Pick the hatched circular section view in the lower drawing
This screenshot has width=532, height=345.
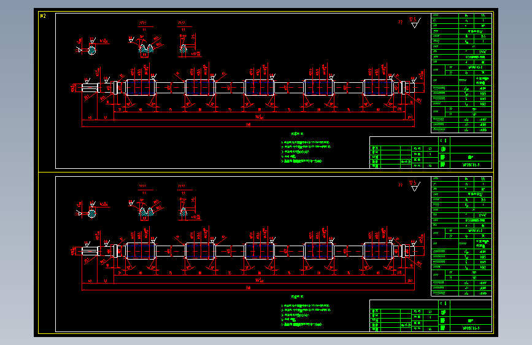click(x=91, y=214)
